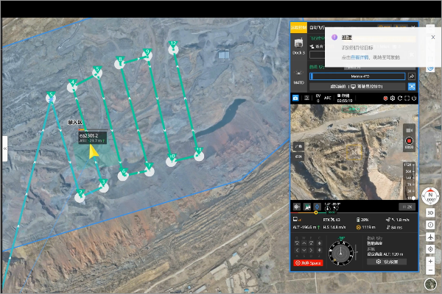The width and height of the screenshot is (442, 294).
Task: Move the yellow battery progress marker
Action: (x=316, y=212)
